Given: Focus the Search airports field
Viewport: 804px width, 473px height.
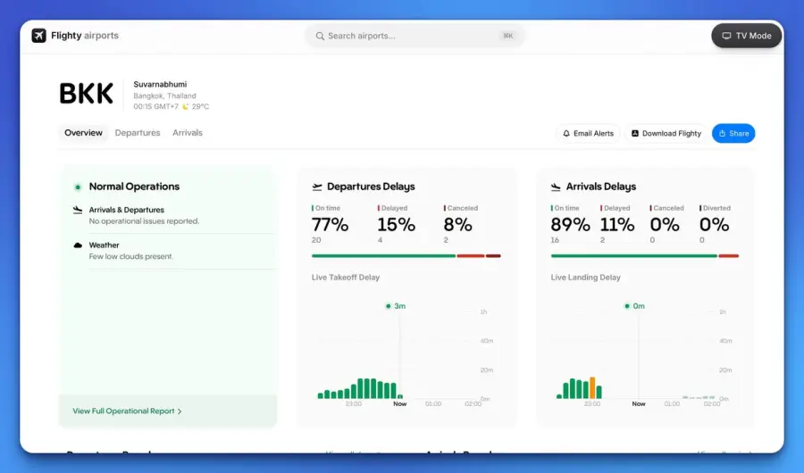Looking at the screenshot, I should 415,36.
